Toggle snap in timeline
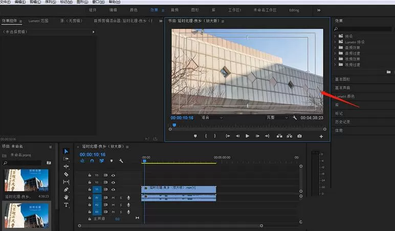 (92, 161)
